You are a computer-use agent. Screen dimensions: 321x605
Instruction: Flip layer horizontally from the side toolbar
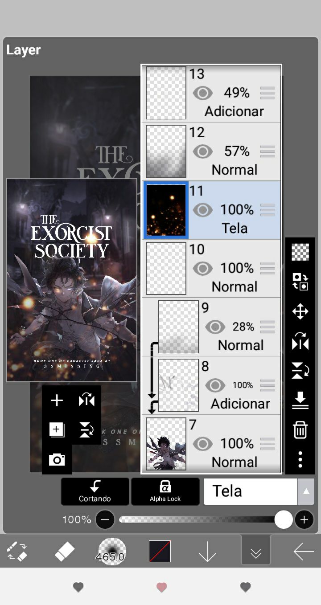[x=300, y=341]
